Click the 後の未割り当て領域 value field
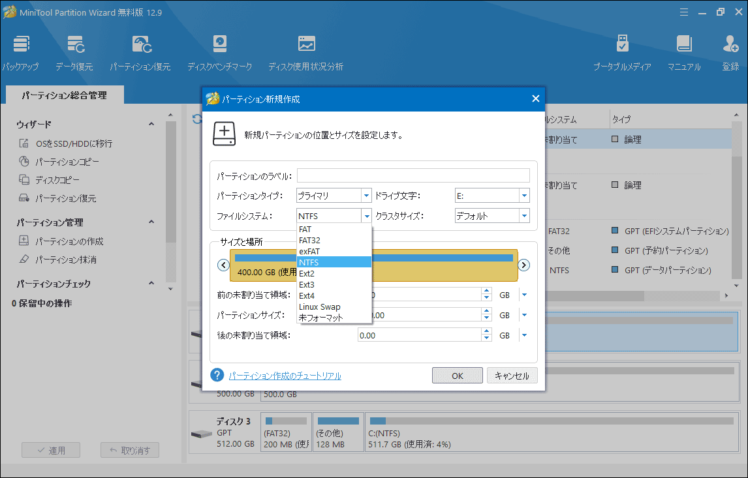 [x=419, y=335]
